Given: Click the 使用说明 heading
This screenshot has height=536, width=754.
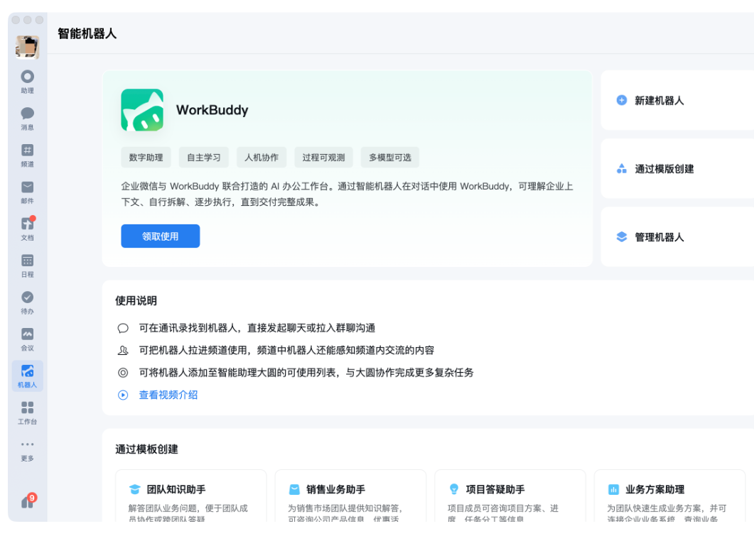Looking at the screenshot, I should 136,301.
